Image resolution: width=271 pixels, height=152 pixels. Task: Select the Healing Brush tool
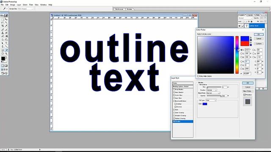tap(3, 30)
